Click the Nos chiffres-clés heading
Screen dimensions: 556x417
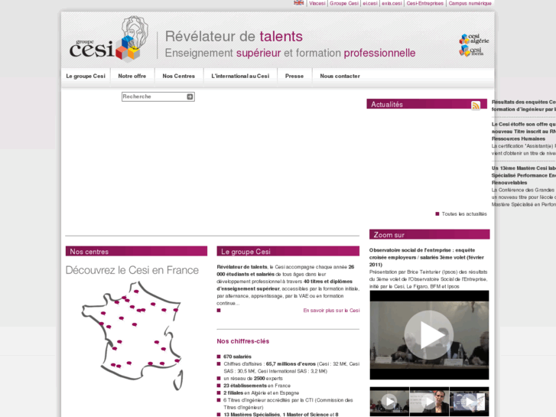243,341
